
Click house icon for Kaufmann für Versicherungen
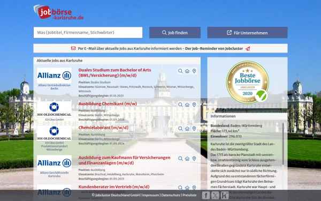187,159
